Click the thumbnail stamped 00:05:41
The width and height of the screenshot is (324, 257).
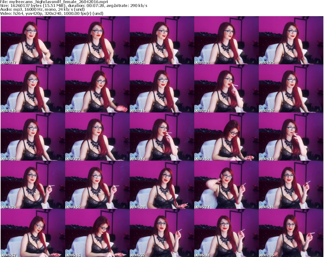291,185
